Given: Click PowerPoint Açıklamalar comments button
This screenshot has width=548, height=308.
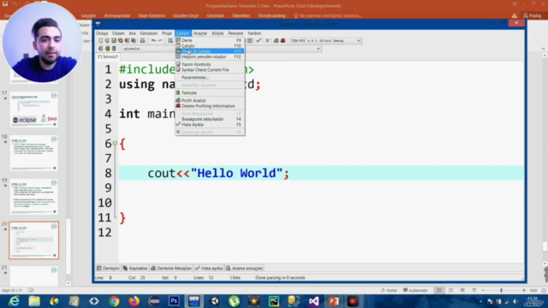Looking at the screenshot, I should tap(415, 290).
